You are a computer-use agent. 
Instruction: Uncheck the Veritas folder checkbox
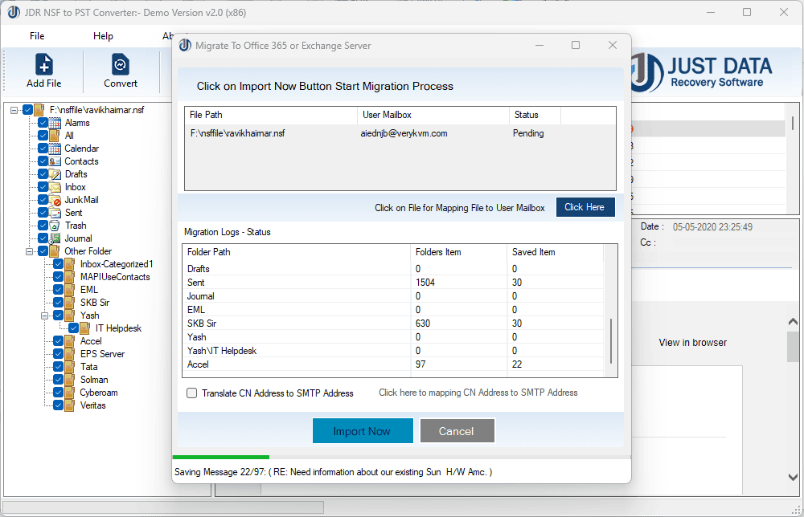57,405
